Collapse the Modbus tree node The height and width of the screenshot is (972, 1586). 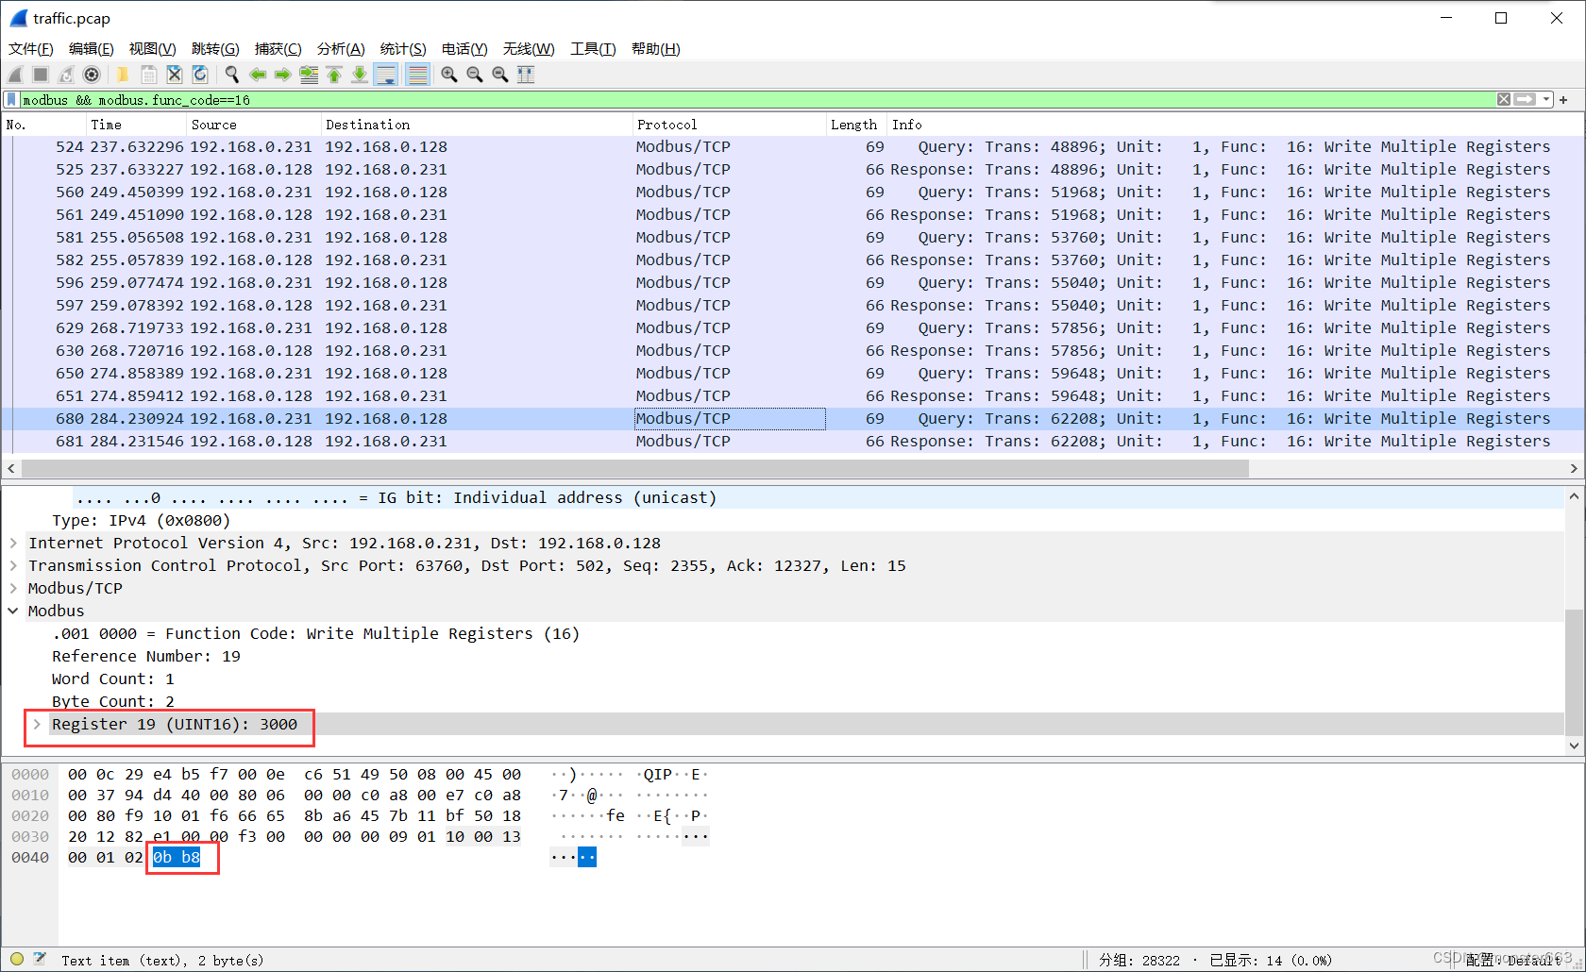pyautogui.click(x=13, y=611)
